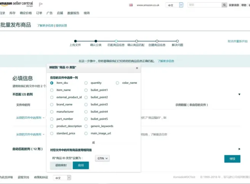Click the 应用 apply button
This screenshot has height=184, width=250.
pyautogui.click(x=81, y=165)
